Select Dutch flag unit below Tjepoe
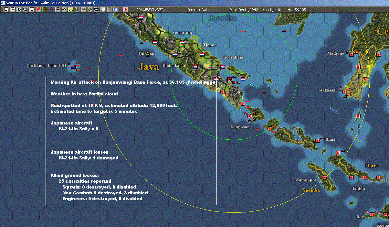The image size is (389, 227). click(202, 54)
